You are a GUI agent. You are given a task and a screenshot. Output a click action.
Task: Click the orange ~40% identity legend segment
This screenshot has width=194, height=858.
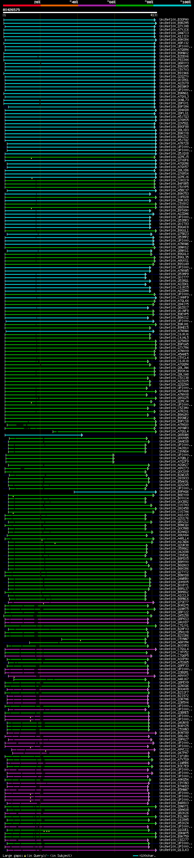click(59, 6)
